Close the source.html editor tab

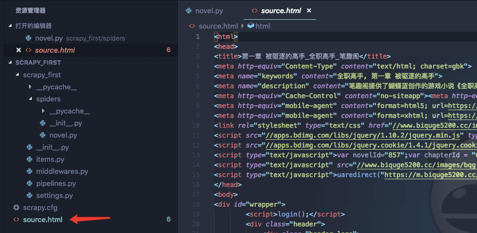[x=309, y=10]
